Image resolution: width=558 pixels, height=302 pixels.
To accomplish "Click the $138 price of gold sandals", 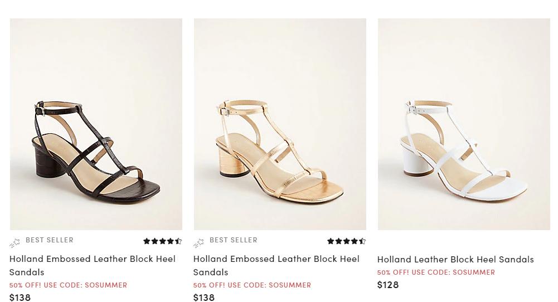I will click(204, 297).
